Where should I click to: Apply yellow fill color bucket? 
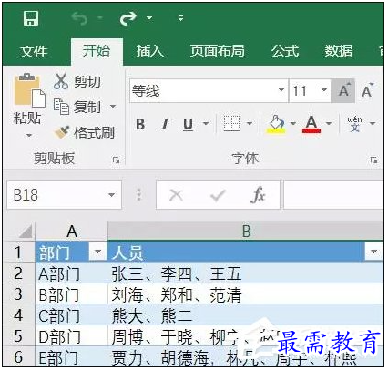276,124
